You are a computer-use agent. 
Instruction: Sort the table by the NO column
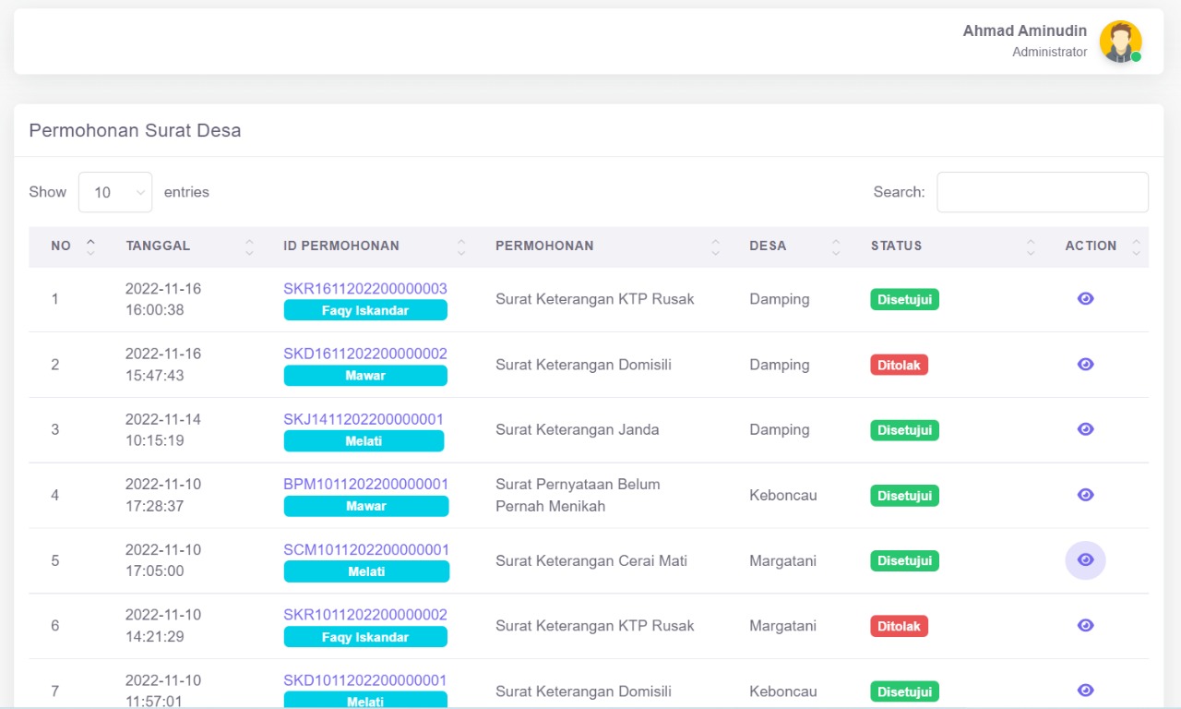tap(61, 246)
